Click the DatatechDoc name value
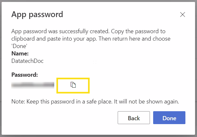 [27, 60]
